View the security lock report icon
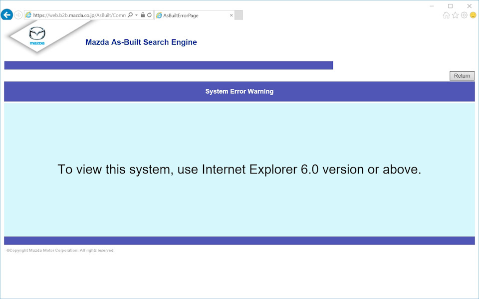The width and height of the screenshot is (479, 299). pos(143,15)
